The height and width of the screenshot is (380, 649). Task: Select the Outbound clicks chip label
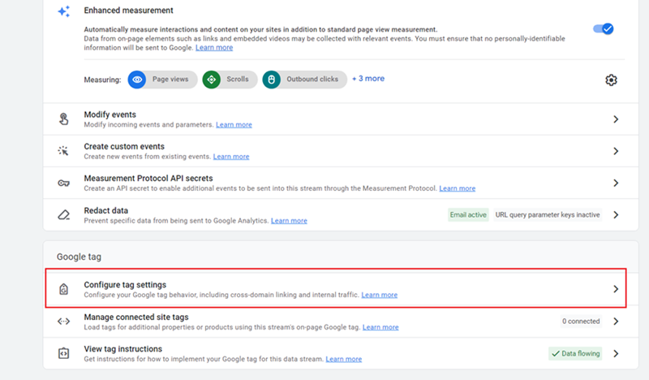(312, 79)
